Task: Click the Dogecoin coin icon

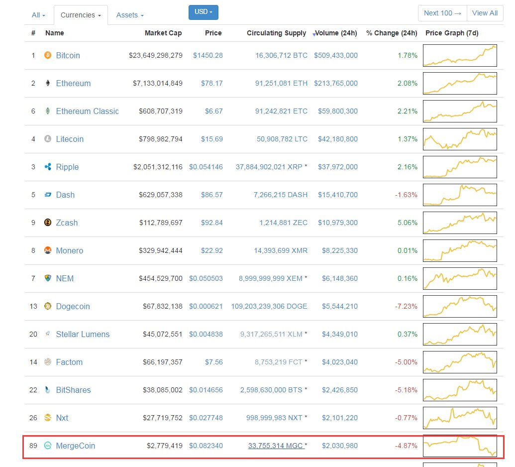Action: pos(47,306)
